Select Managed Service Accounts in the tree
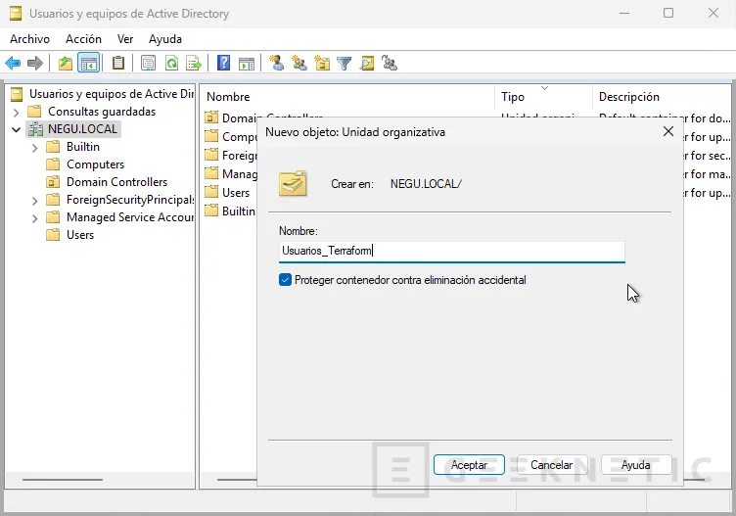 coord(130,217)
